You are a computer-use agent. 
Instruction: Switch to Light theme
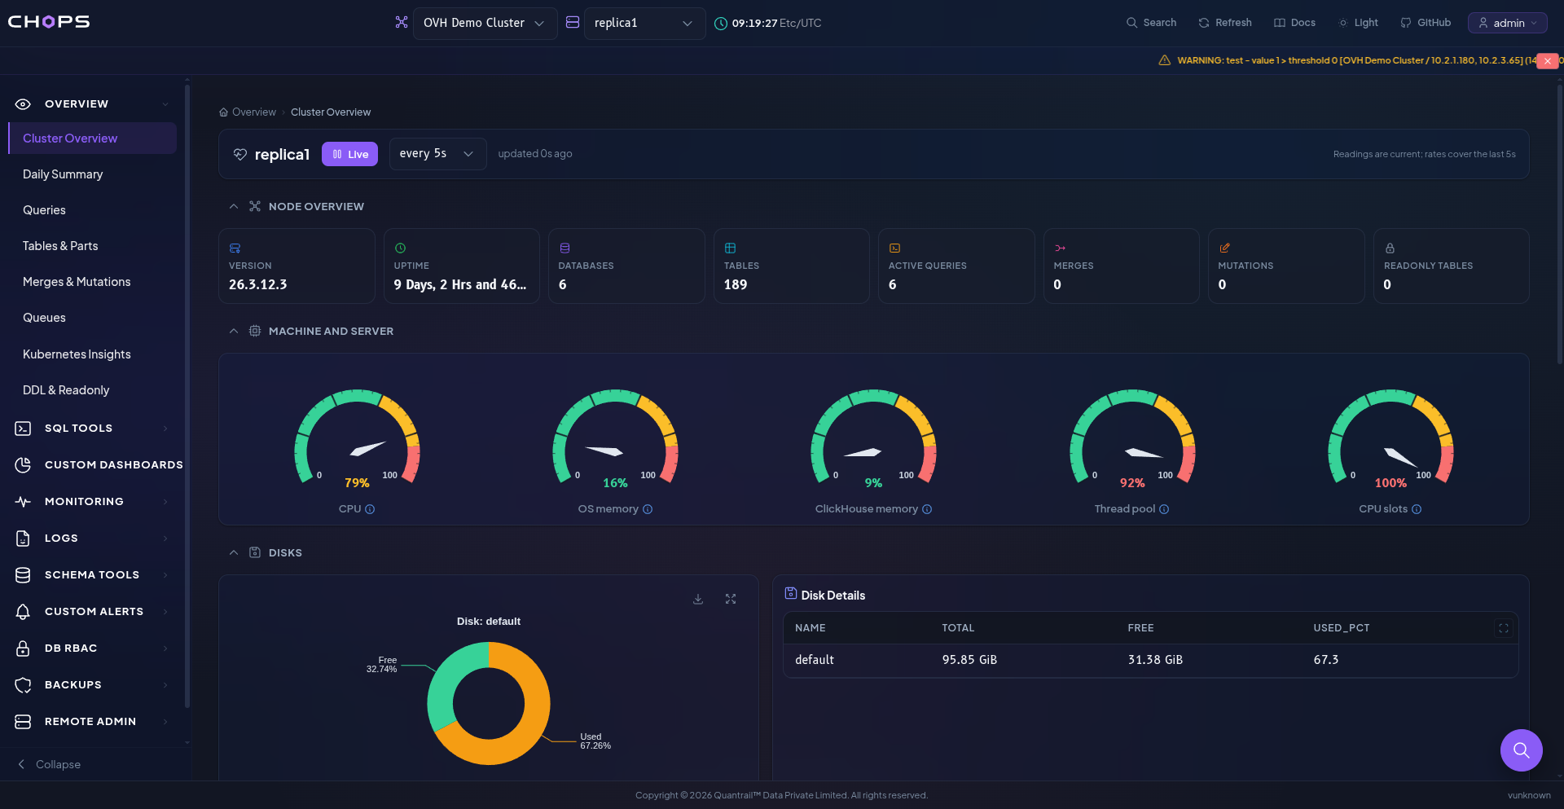coord(1358,23)
